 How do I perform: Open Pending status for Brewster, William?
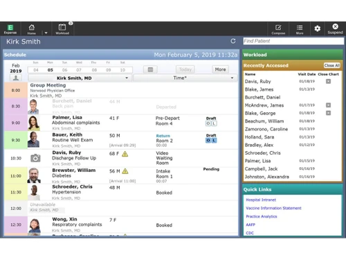pos(211,169)
